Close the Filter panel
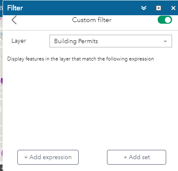Screen dimensions: 178x171 tap(173, 8)
